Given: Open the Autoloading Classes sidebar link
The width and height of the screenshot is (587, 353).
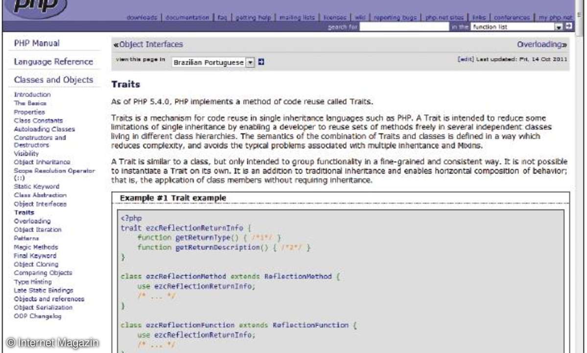Looking at the screenshot, I should pyautogui.click(x=44, y=129).
